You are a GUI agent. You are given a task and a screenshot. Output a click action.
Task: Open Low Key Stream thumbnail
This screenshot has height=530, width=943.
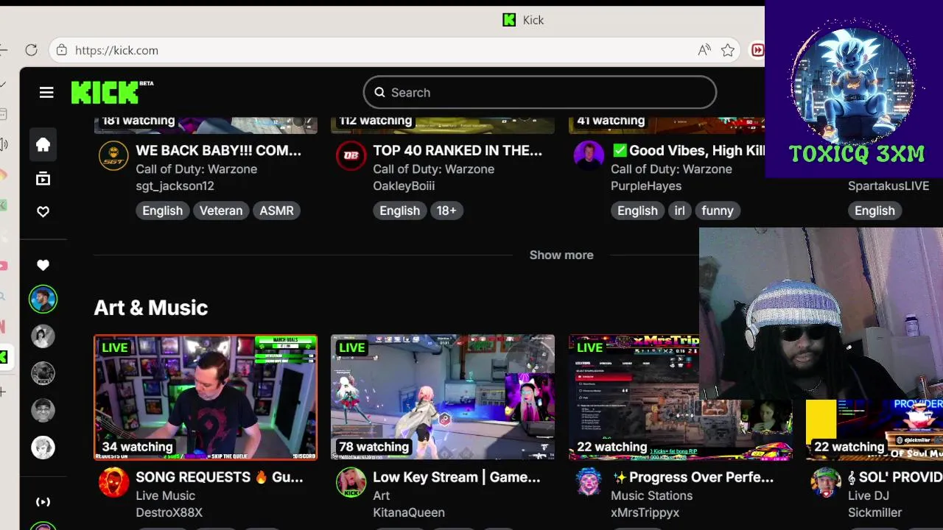(443, 397)
